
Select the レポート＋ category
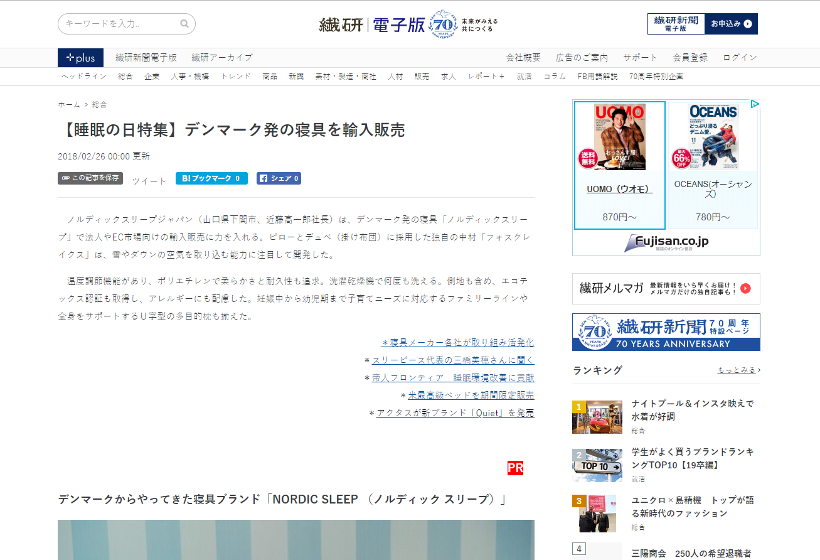click(x=486, y=77)
